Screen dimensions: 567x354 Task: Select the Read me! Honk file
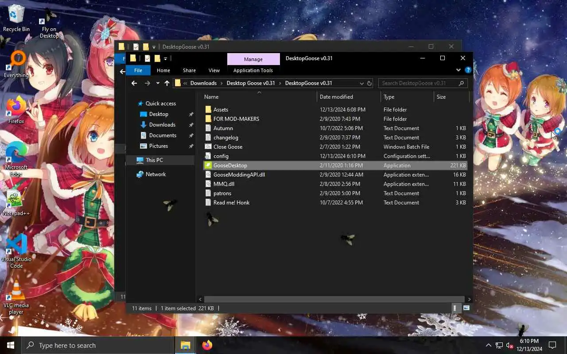pyautogui.click(x=231, y=202)
